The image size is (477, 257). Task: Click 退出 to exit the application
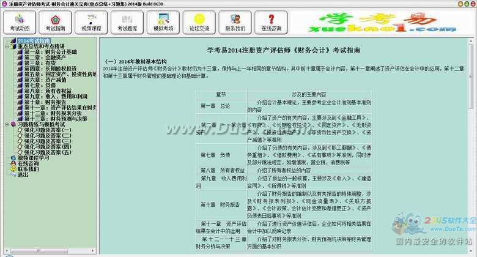[x=23, y=174]
